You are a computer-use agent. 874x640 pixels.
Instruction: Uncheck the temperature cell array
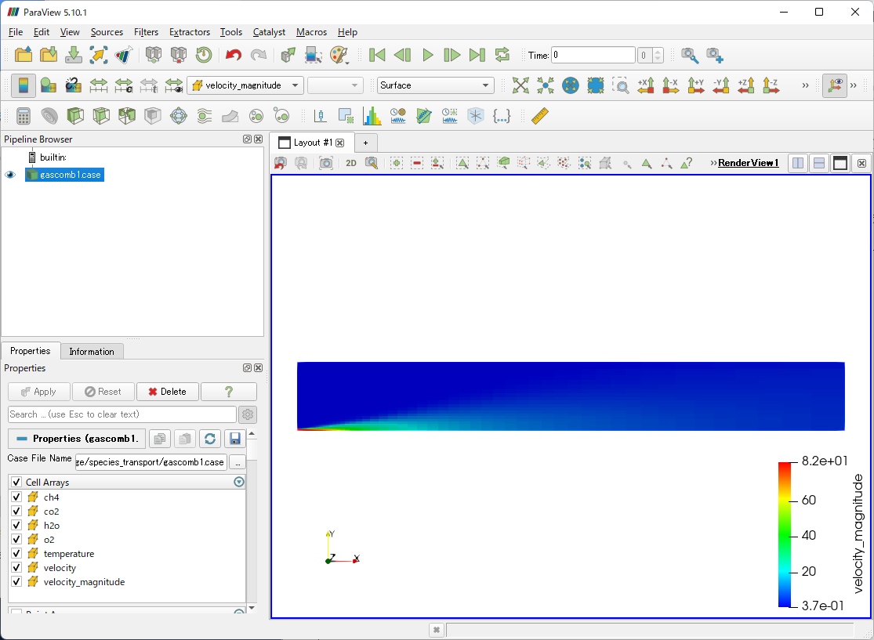pyautogui.click(x=16, y=554)
